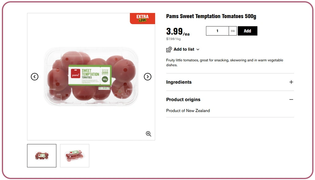
Task: Expand the Add to list dropdown chevron
Action: click(197, 49)
